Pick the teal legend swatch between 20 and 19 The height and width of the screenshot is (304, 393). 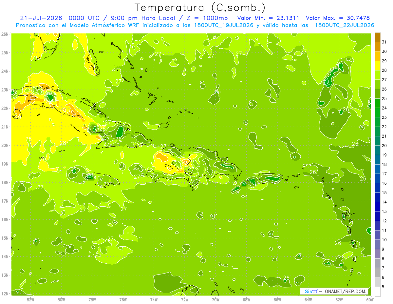(378, 150)
